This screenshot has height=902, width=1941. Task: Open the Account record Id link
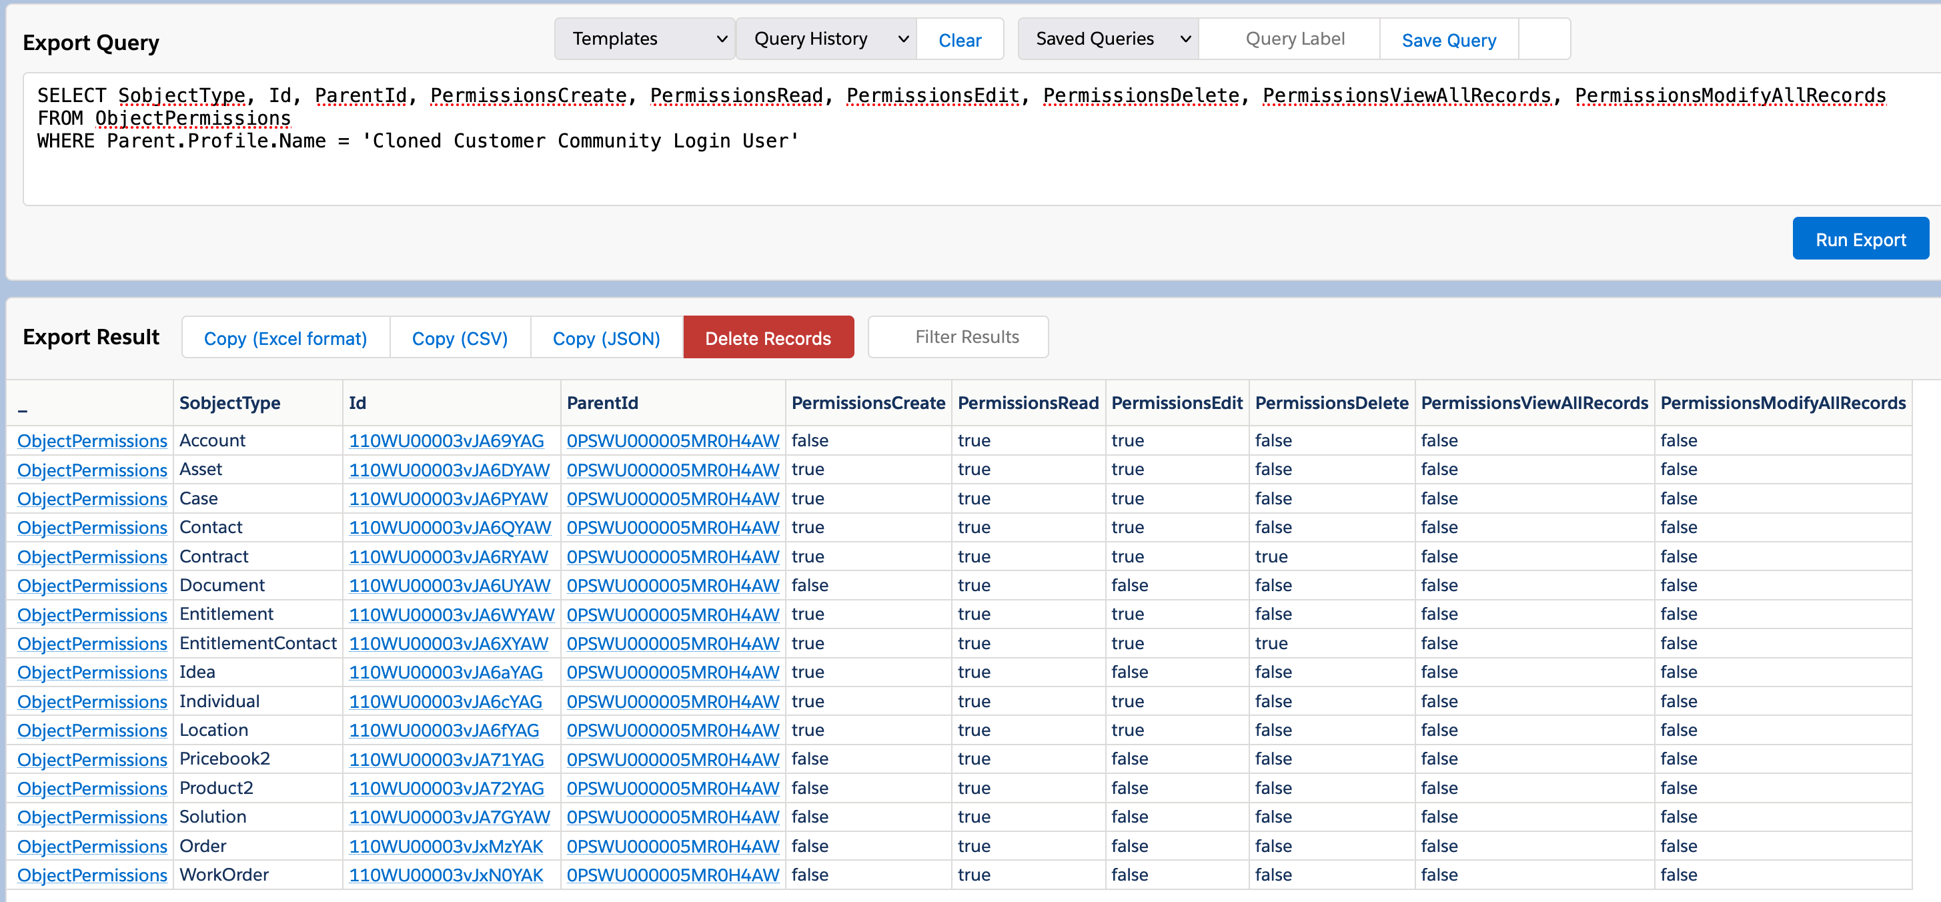point(446,441)
